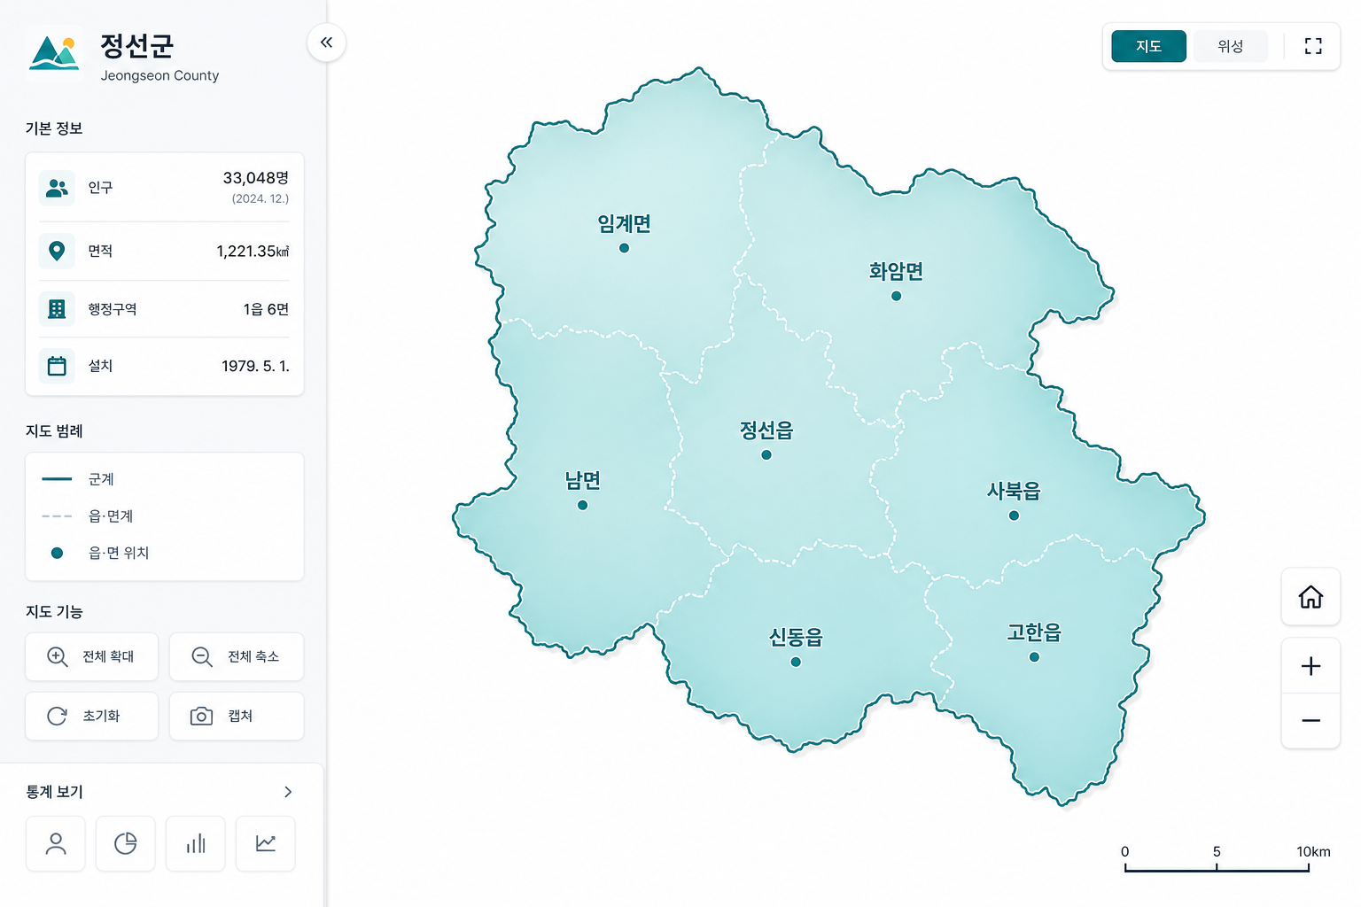
Task: Return map to home view
Action: 1310,597
